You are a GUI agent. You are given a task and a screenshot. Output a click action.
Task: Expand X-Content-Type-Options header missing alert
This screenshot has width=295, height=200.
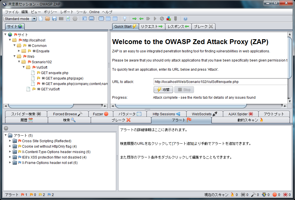click(x=10, y=151)
